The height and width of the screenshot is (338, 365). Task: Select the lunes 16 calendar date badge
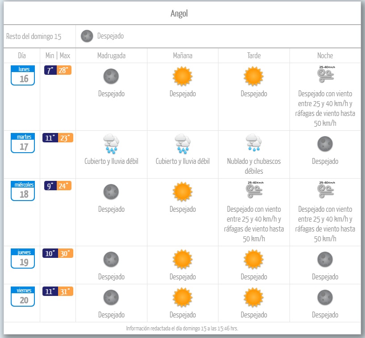[23, 75]
